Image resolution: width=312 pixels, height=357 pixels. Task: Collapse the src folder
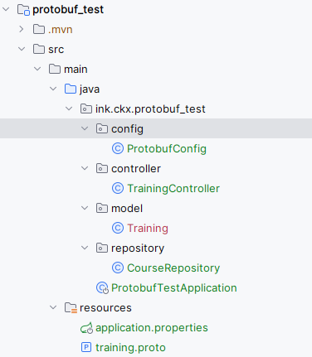click(x=22, y=49)
